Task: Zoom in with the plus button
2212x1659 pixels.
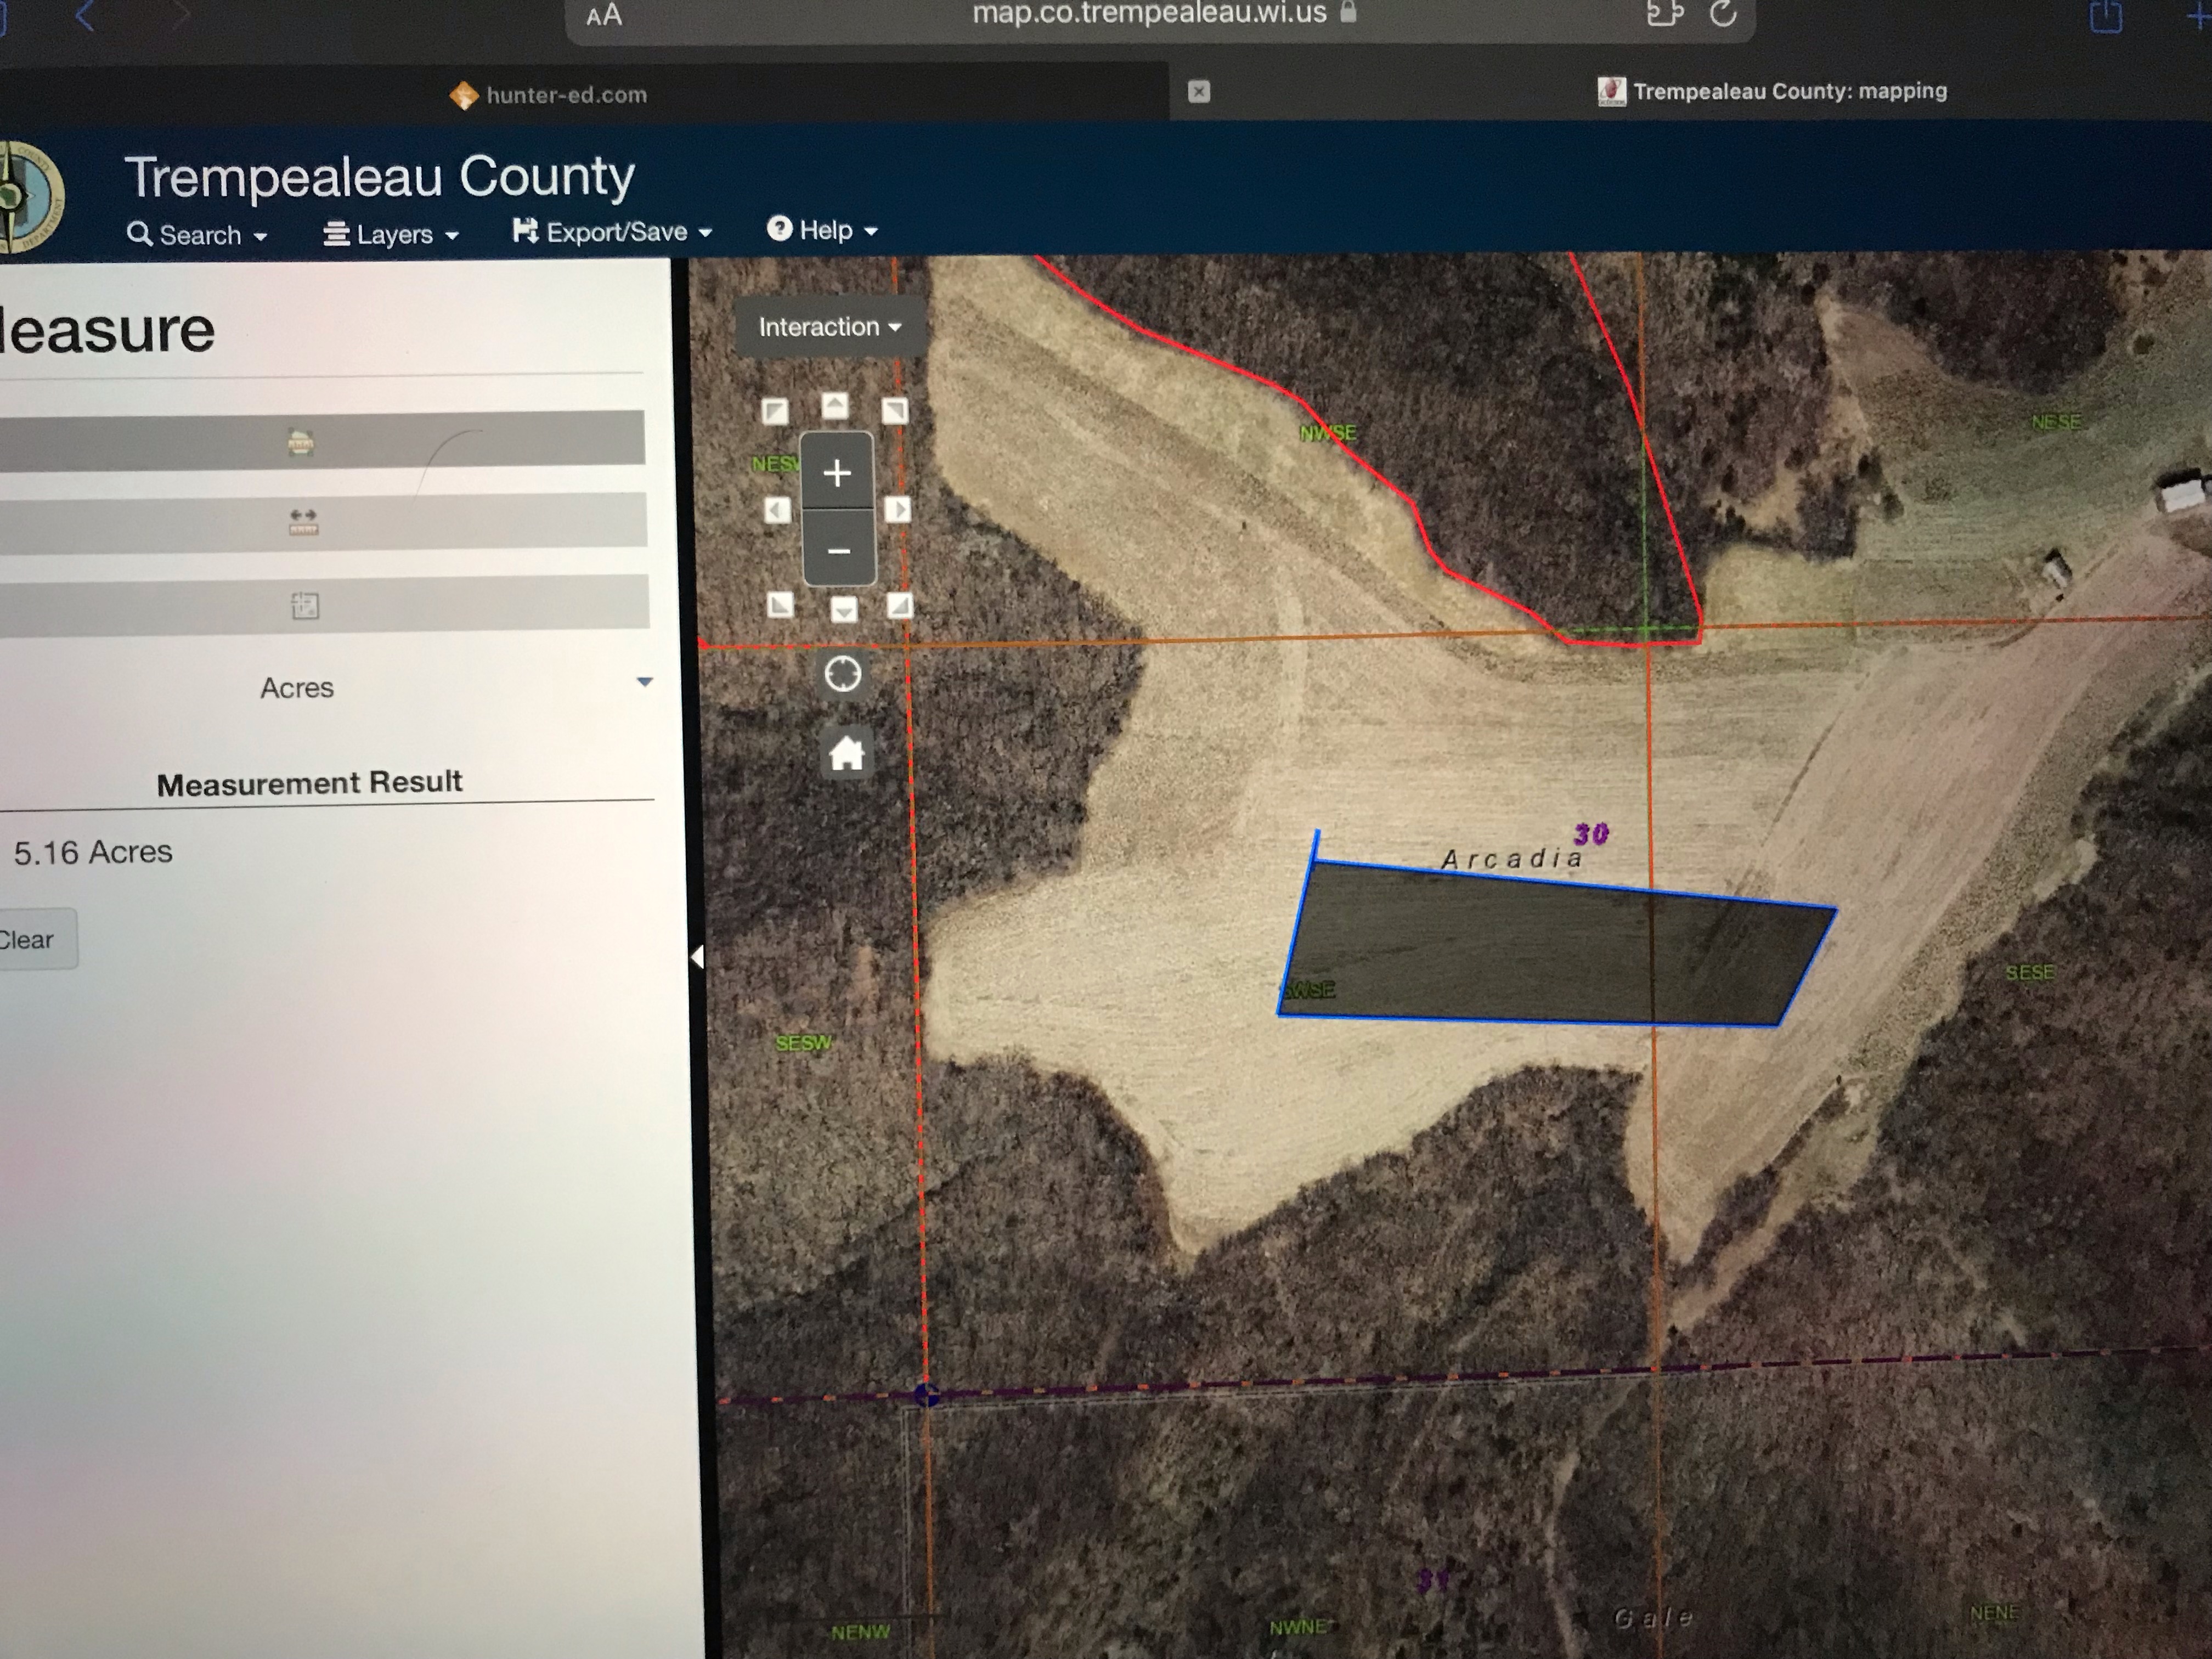Action: 837,472
